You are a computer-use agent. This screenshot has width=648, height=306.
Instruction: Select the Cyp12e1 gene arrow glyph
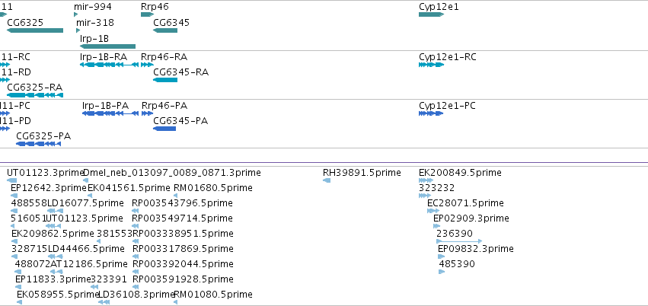(431, 14)
